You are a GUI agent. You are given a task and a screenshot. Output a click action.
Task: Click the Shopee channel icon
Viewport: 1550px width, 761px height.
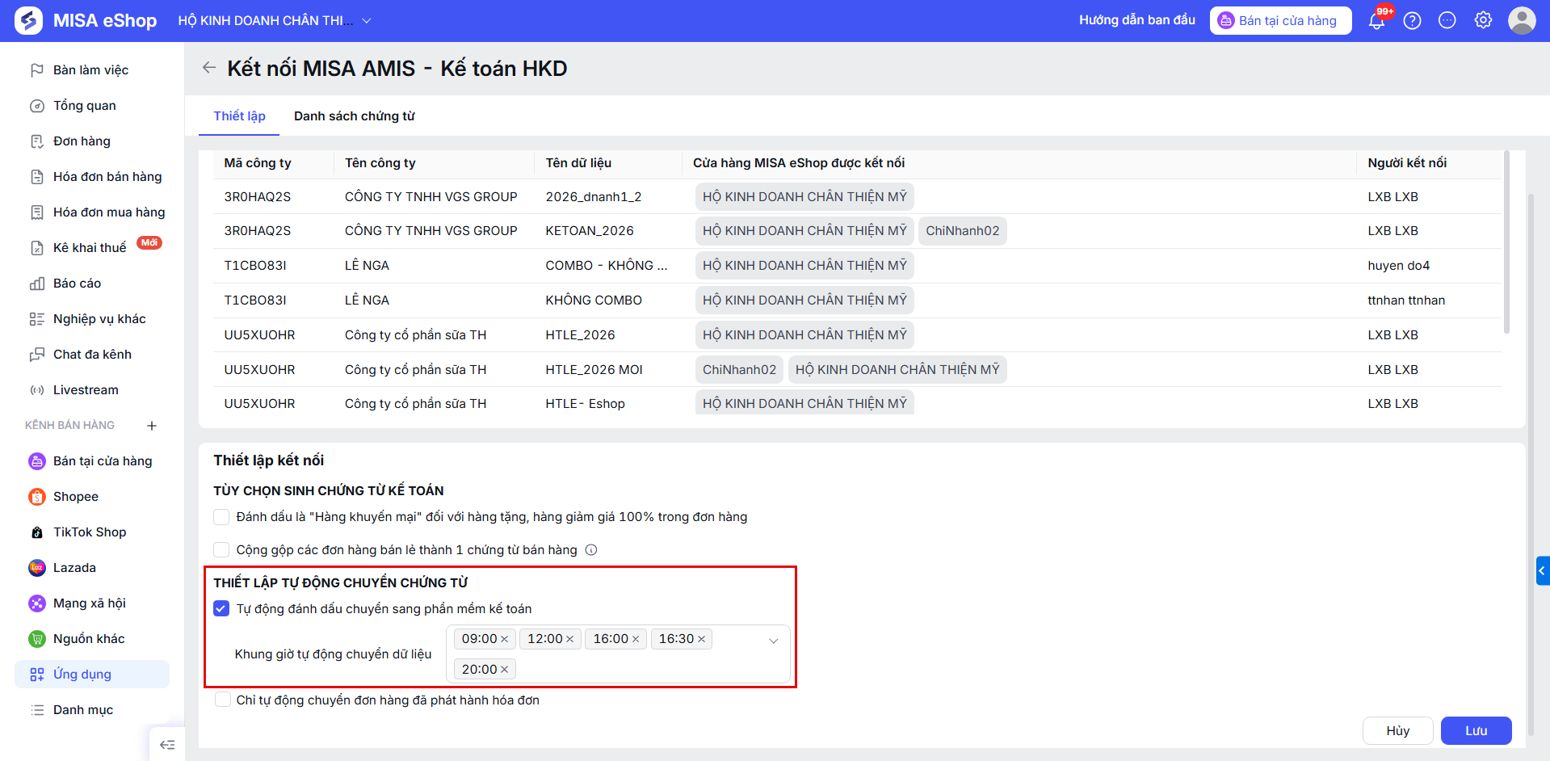coord(37,497)
